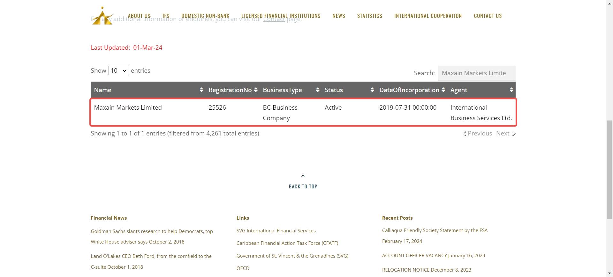Image resolution: width=613 pixels, height=277 pixels.
Task: Select International Business Services Ltd. cell
Action: point(481,113)
